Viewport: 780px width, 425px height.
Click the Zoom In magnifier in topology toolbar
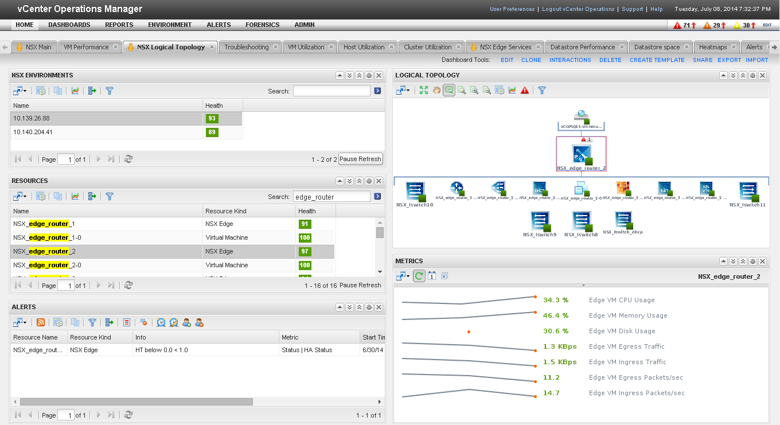point(474,90)
